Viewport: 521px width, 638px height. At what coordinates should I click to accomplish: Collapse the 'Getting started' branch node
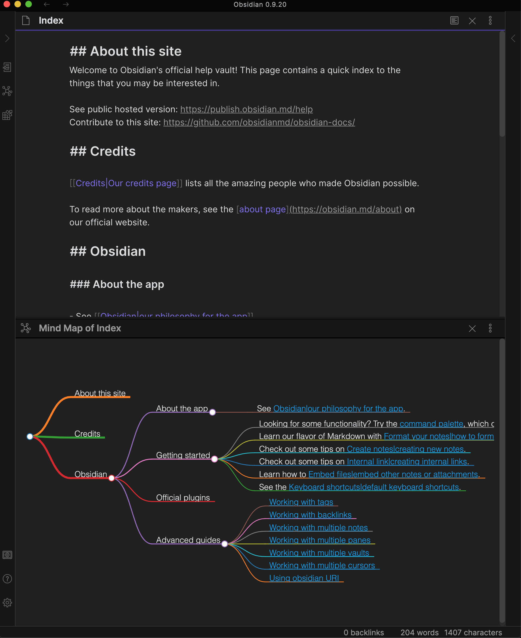coord(215,459)
